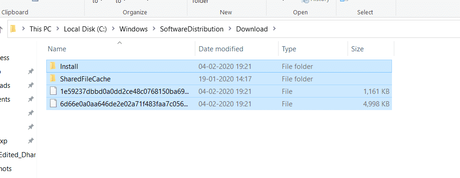Open the 'xp' sidebar item
This screenshot has height=178, width=460.
(4, 141)
